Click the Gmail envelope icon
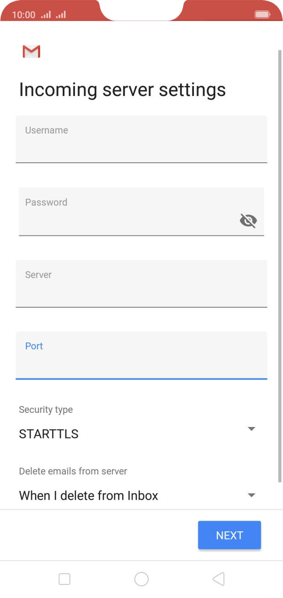The image size is (283, 598). click(31, 52)
